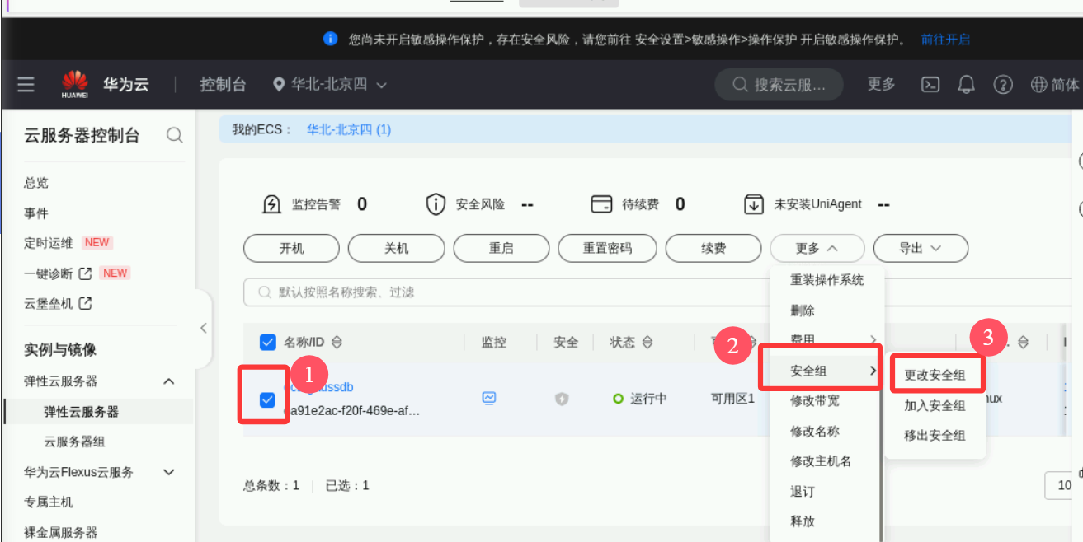Select 释放 from the menu

[803, 521]
